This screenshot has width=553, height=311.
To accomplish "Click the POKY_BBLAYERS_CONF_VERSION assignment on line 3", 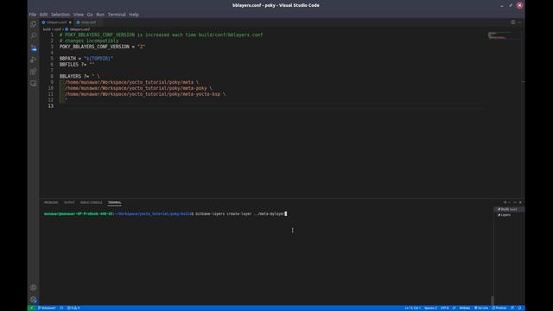I will (102, 47).
